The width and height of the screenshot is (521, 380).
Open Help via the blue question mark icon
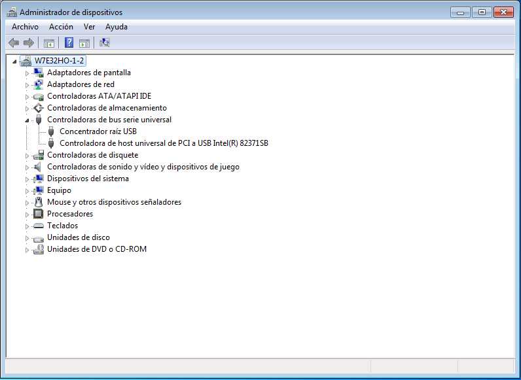click(x=69, y=43)
